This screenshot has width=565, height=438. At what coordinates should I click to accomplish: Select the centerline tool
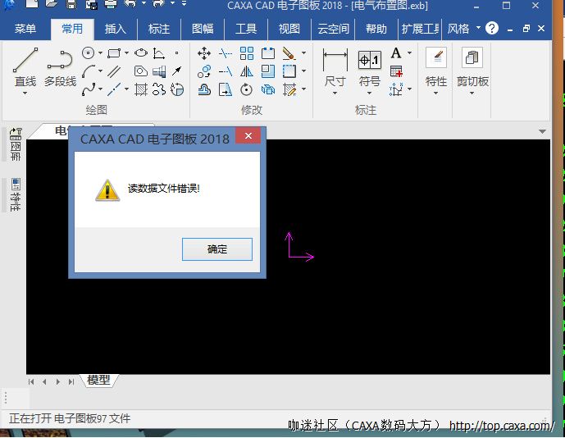click(x=114, y=89)
